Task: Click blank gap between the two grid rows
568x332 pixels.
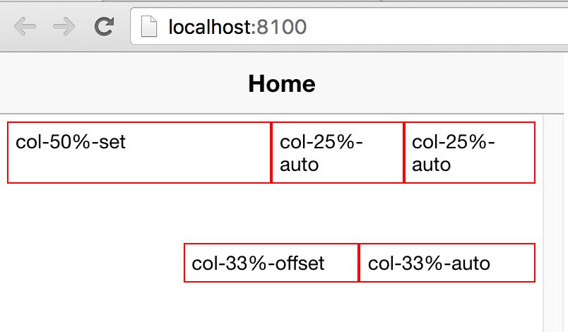Action: tap(271, 213)
